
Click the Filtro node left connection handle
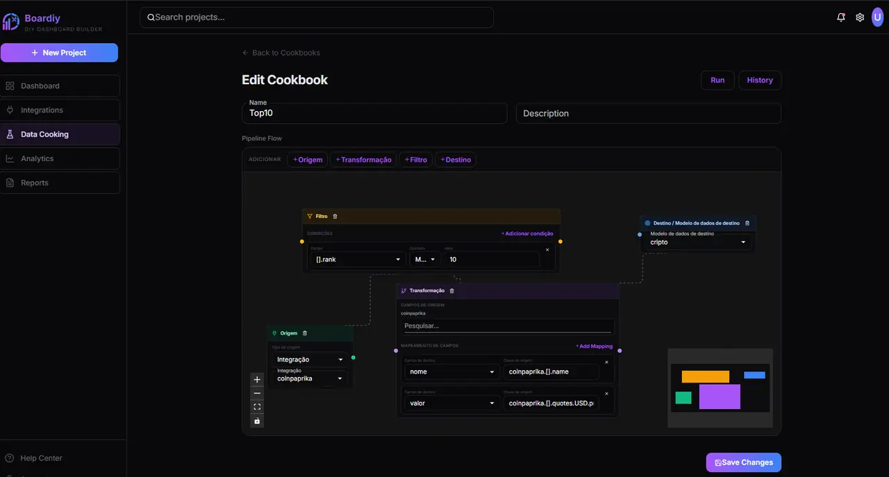click(x=302, y=242)
